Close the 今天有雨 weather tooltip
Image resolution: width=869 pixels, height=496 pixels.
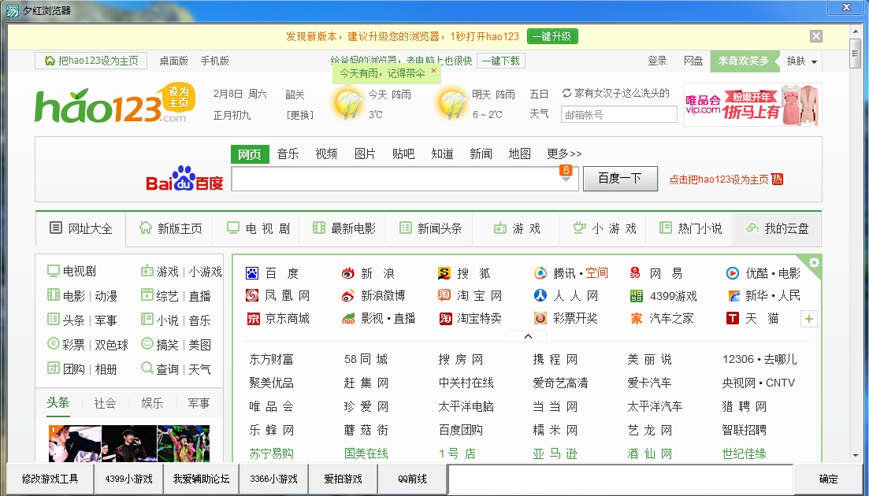point(433,71)
